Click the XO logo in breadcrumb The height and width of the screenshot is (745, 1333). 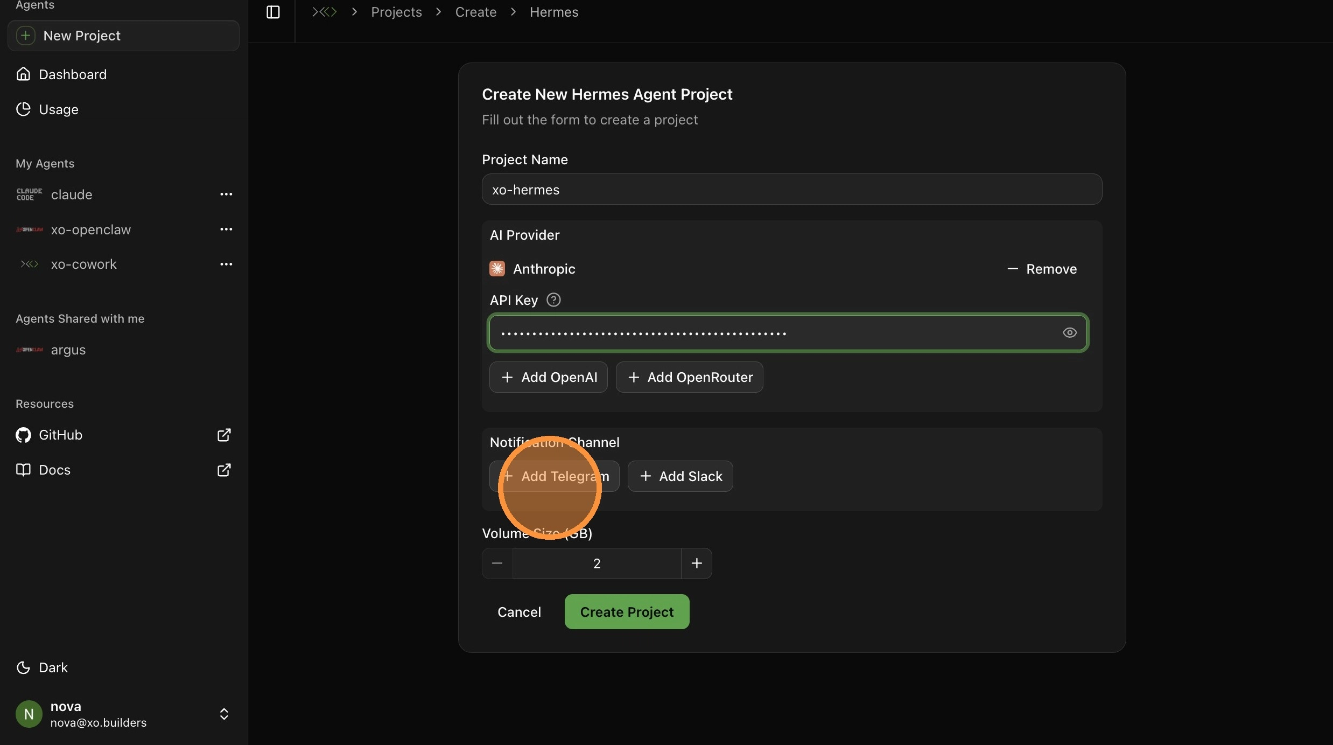(325, 12)
